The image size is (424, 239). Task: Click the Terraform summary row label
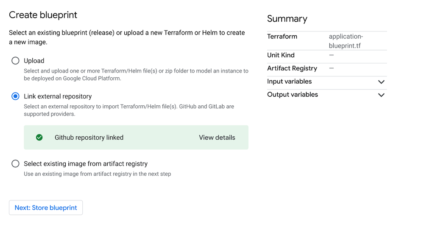coord(282,37)
